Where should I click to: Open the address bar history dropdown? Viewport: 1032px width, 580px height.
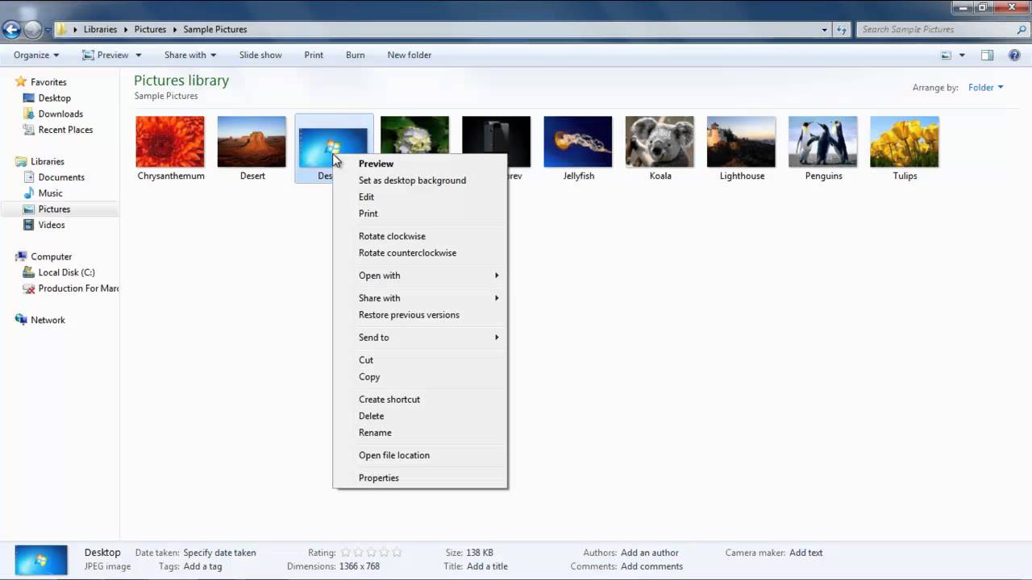point(824,30)
